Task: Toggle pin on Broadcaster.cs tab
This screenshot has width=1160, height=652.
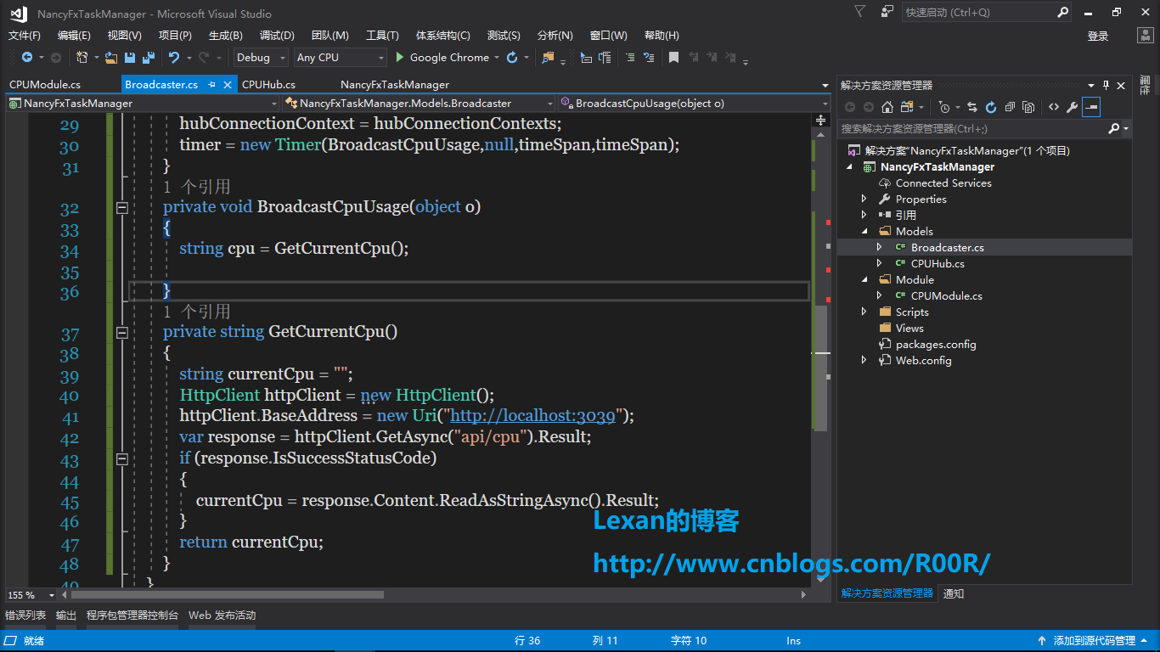Action: (212, 84)
